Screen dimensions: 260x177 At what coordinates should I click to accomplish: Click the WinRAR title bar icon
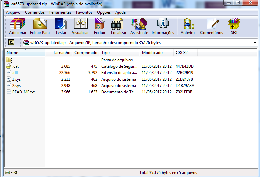(x=6, y=4)
